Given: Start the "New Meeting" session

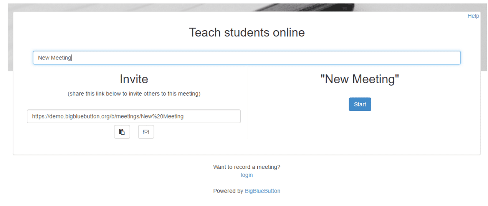Looking at the screenshot, I should (360, 104).
